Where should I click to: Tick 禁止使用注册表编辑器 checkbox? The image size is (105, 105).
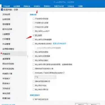click(x=34, y=40)
